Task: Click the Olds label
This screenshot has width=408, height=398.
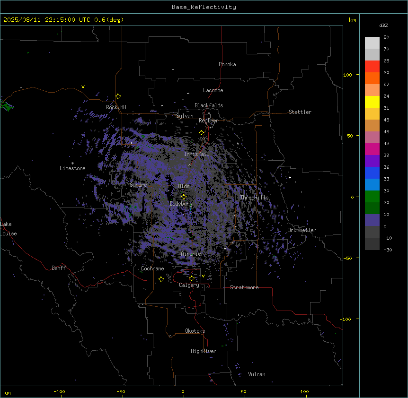Action: [x=184, y=186]
